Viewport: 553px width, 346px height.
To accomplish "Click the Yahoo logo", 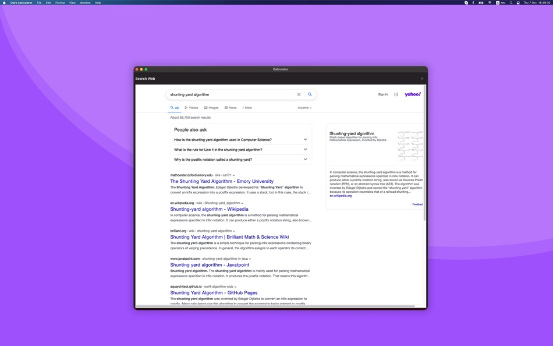I will pyautogui.click(x=413, y=94).
